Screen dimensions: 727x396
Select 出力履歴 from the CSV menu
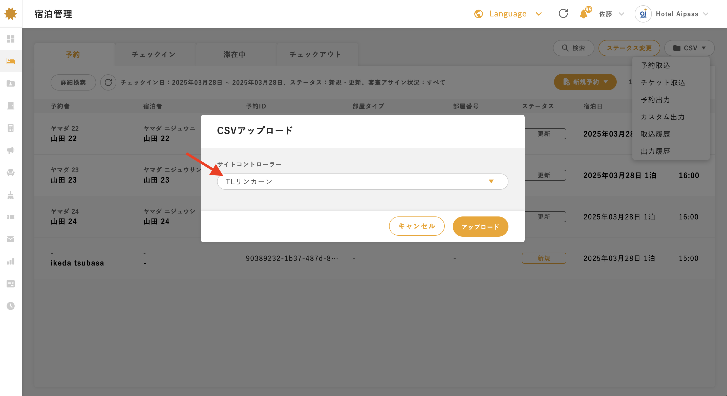coord(671,151)
